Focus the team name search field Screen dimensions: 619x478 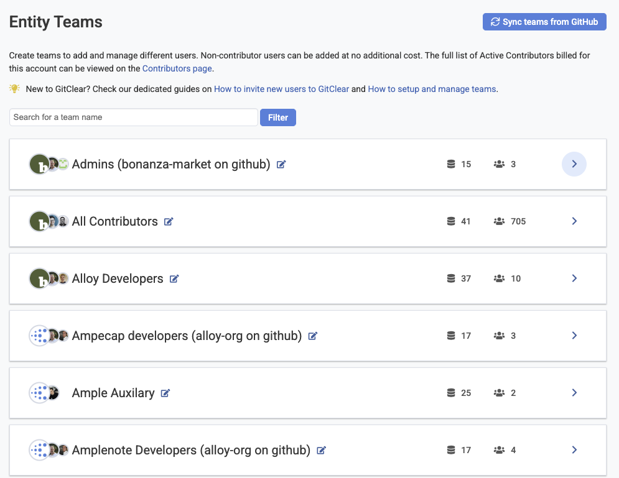click(x=133, y=117)
